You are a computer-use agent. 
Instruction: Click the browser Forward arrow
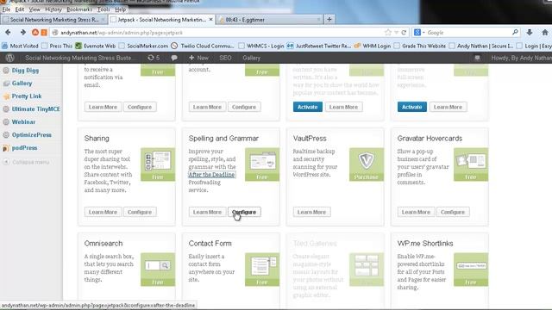tap(23, 33)
